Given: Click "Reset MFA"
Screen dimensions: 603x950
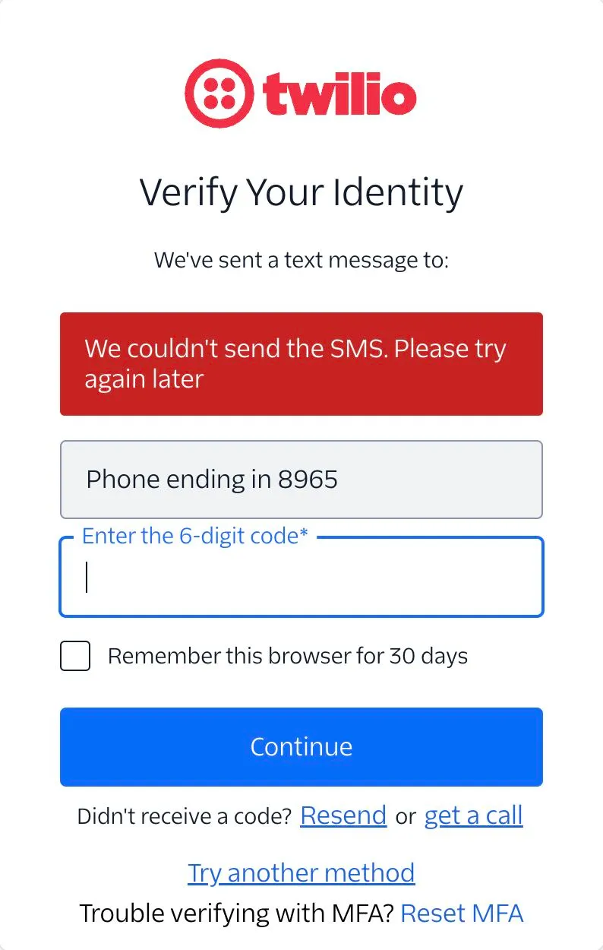Looking at the screenshot, I should pos(461,913).
